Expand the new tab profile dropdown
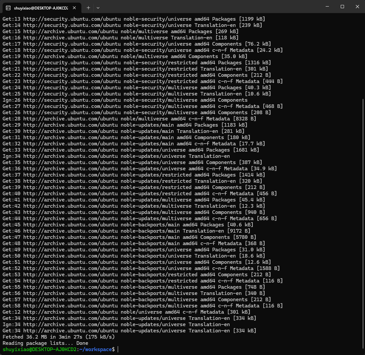Image resolution: width=365 pixels, height=355 pixels. 98,8
